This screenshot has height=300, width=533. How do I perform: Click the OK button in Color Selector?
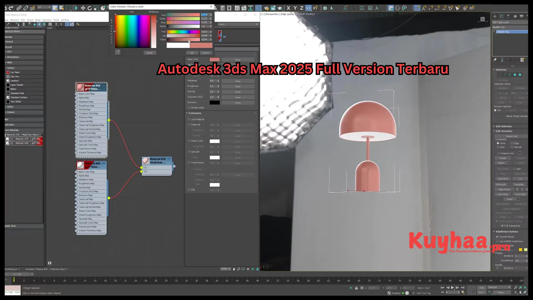coord(192,52)
